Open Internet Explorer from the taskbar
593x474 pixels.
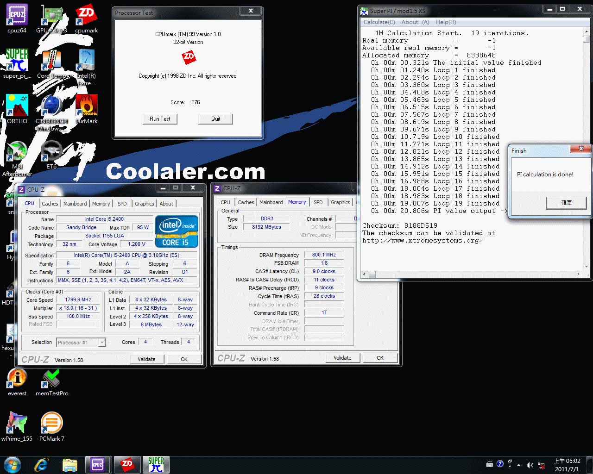point(41,464)
